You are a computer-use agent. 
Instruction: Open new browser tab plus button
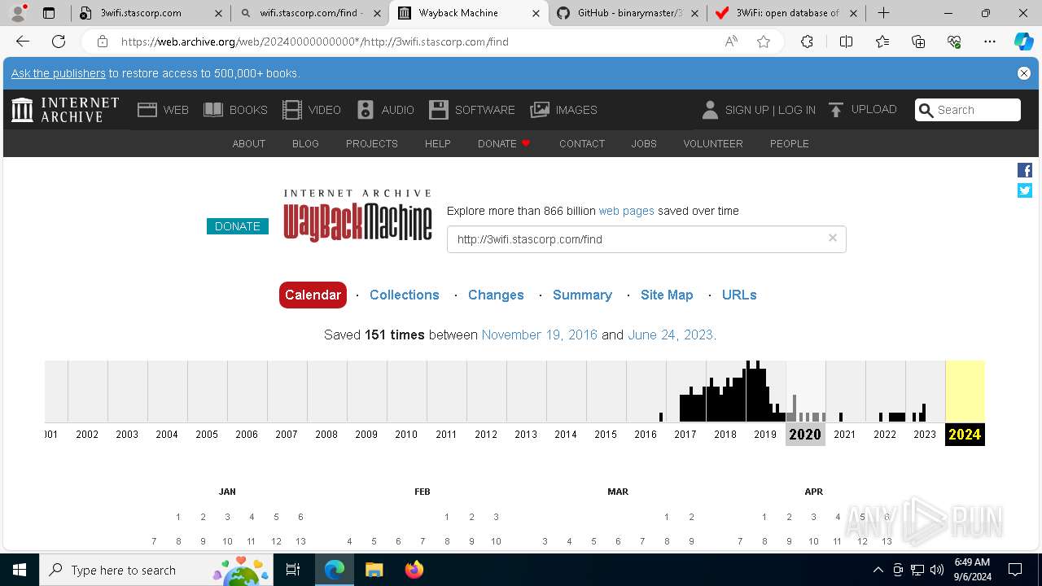[883, 13]
